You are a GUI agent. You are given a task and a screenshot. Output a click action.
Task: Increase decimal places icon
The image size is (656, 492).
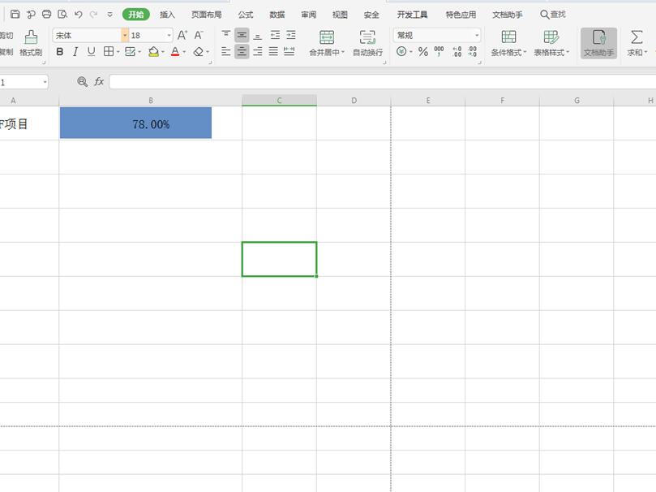click(x=457, y=51)
